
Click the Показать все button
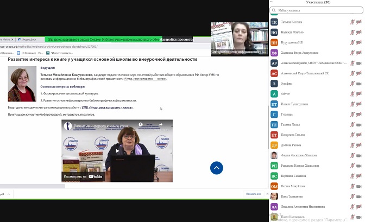(253, 194)
